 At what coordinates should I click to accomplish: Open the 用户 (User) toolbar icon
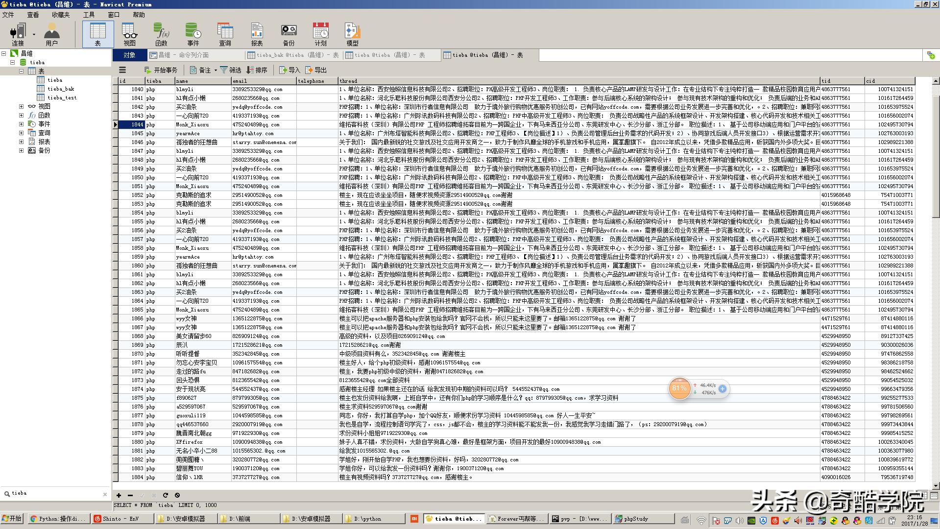click(51, 34)
